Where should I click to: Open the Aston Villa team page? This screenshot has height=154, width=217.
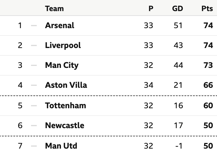66,85
